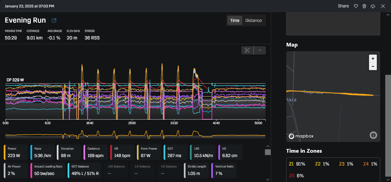Toggle the Power metric series
This screenshot has width=391, height=182.
pyautogui.click(x=16, y=152)
